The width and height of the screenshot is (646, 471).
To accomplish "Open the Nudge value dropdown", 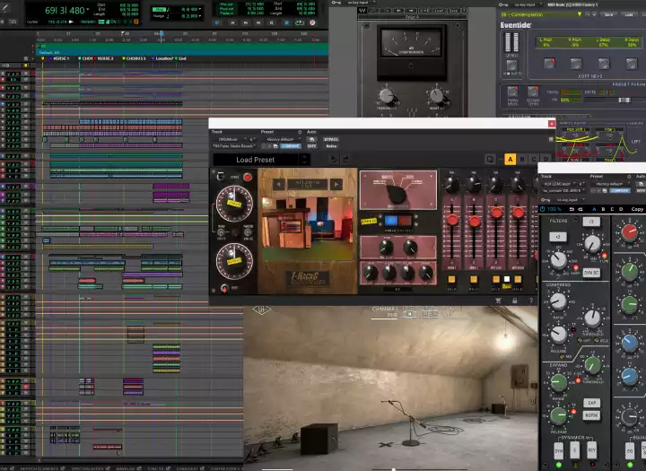I will tap(200, 16).
